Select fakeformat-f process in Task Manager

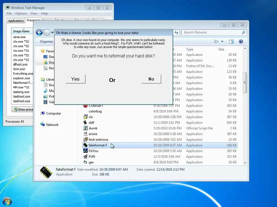pos(23,83)
